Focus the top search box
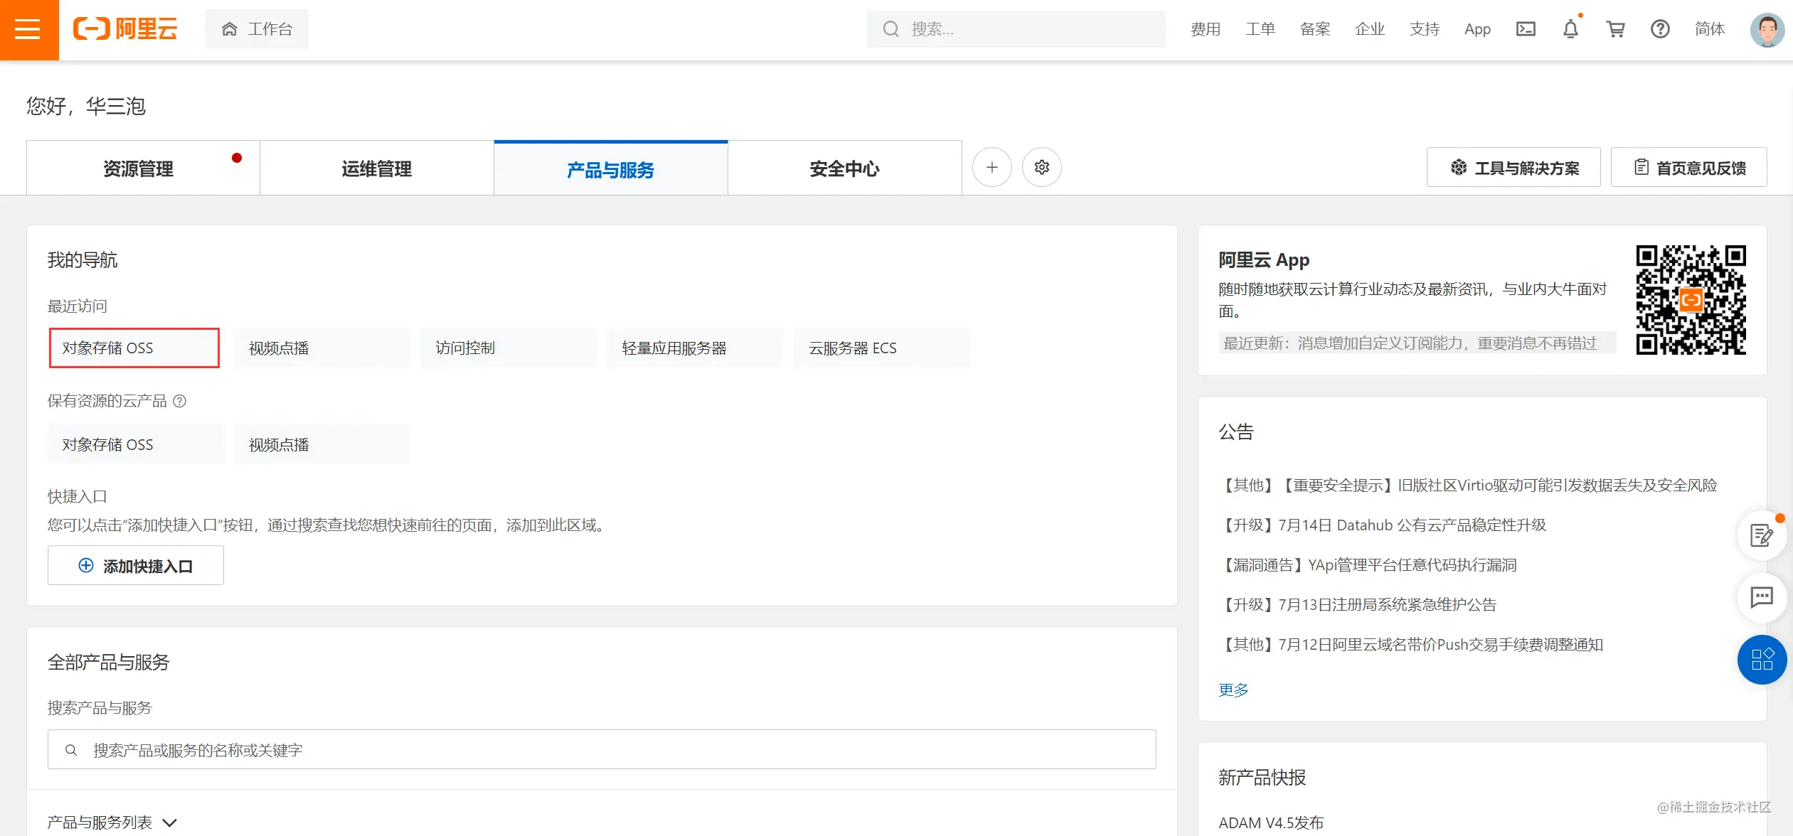1793x836 pixels. tap(1016, 29)
